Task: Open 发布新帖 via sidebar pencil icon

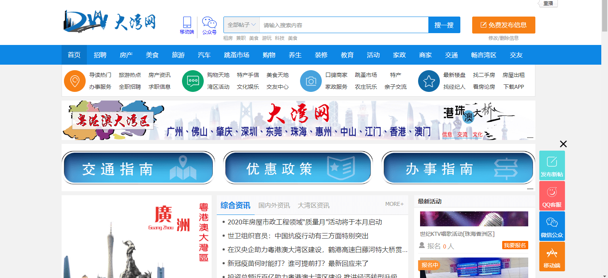Action: pyautogui.click(x=552, y=165)
